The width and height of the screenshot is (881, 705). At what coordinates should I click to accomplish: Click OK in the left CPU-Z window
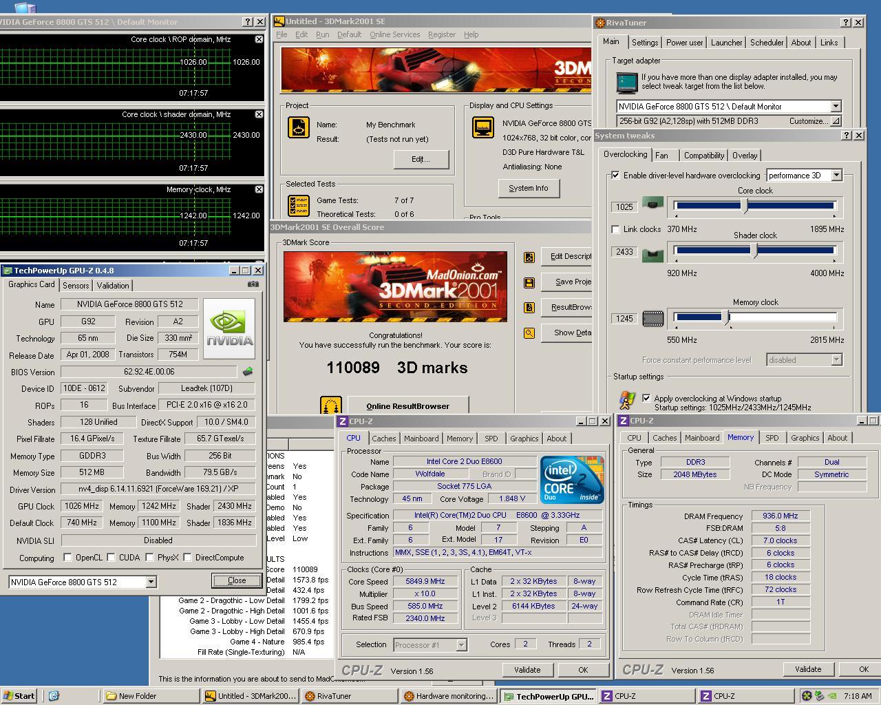(x=583, y=670)
